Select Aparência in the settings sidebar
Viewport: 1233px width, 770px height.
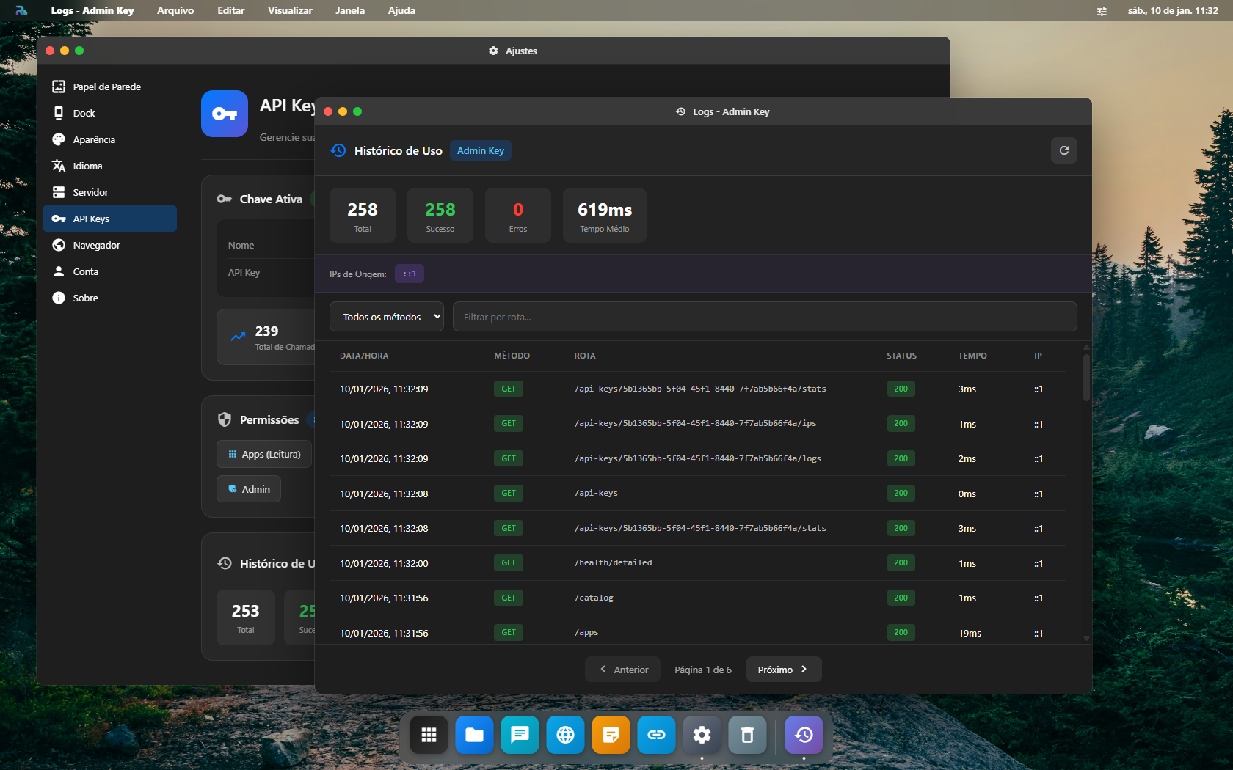coord(94,139)
